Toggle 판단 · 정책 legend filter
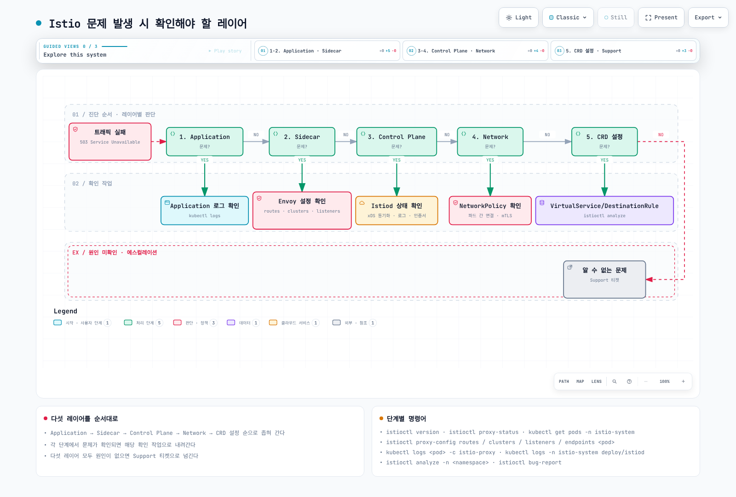The width and height of the screenshot is (736, 497). 195,323
